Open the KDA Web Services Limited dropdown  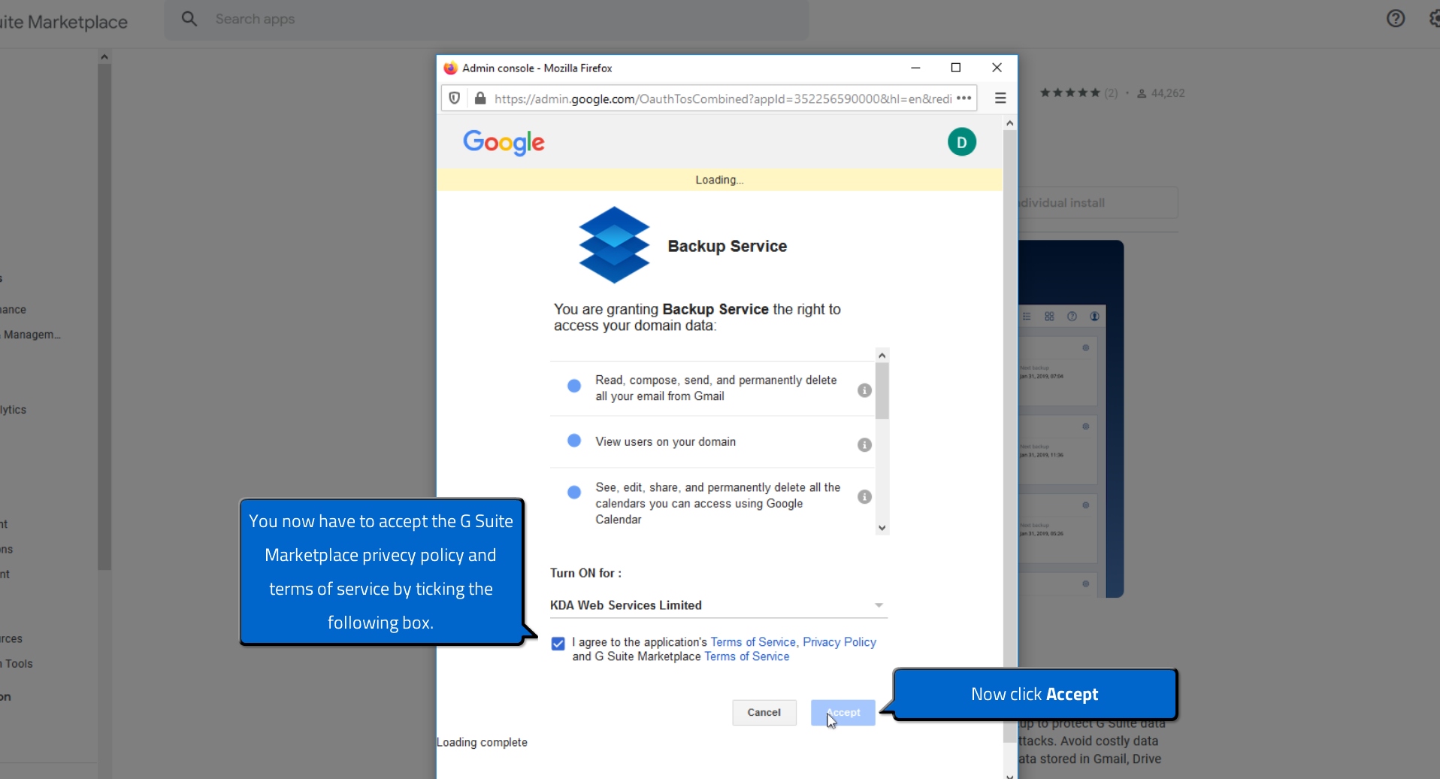[718, 605]
